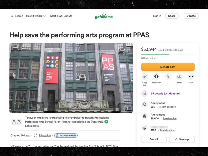Click the GoFundMe logo
This screenshot has width=208, height=156.
coord(104,16)
